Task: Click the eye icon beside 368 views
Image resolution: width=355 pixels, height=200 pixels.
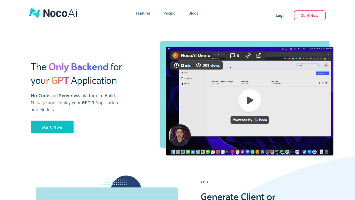Action: [x=199, y=65]
